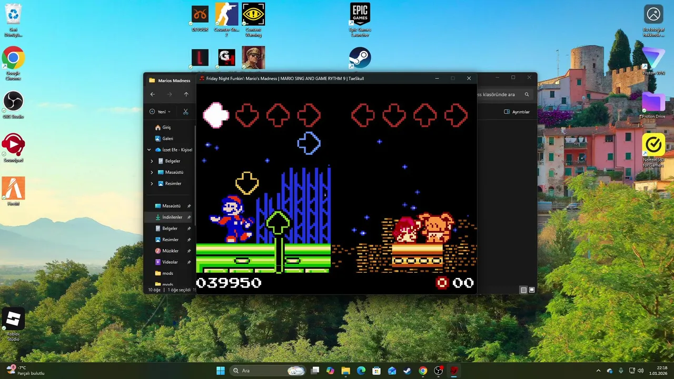Open the Yeni new item dropdown
The image size is (674, 379).
pos(160,112)
